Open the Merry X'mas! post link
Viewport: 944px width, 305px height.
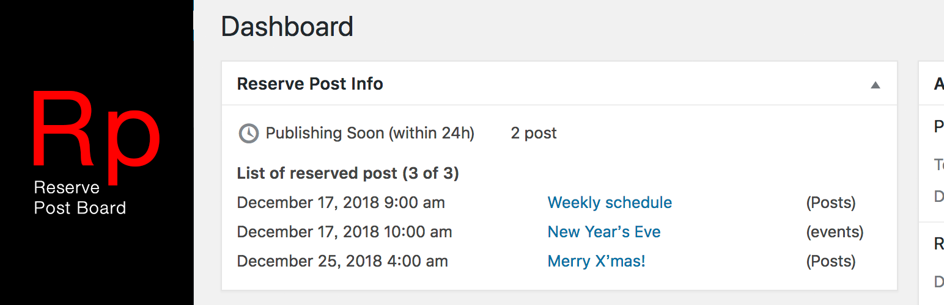(596, 261)
